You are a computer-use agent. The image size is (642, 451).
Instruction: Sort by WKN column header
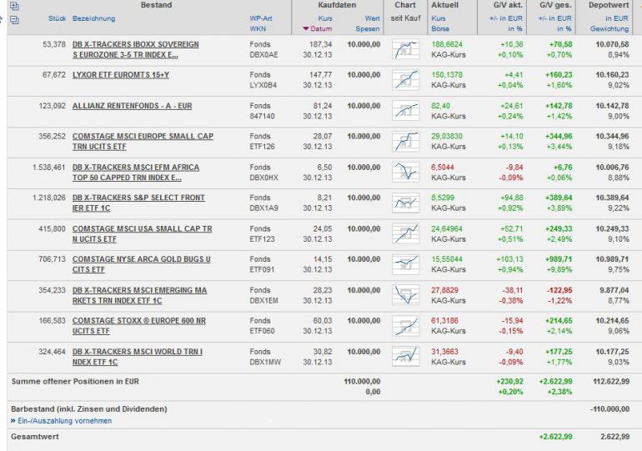(x=258, y=28)
